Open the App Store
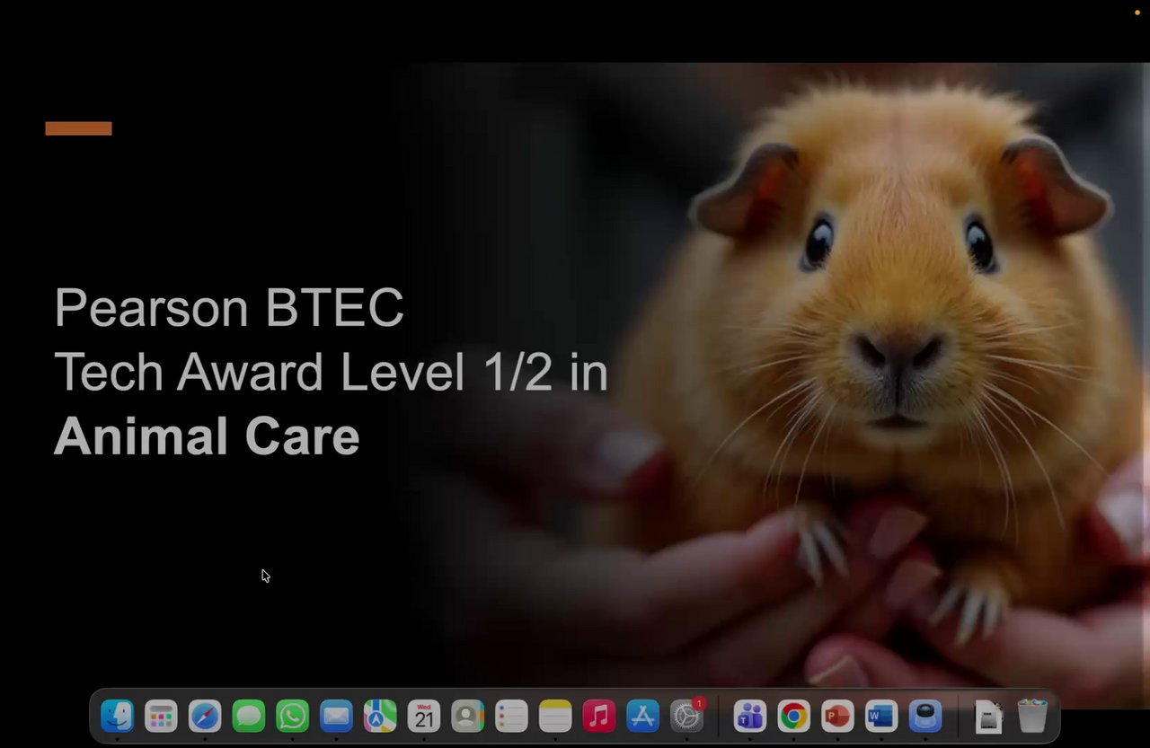1150x748 pixels. 642,716
